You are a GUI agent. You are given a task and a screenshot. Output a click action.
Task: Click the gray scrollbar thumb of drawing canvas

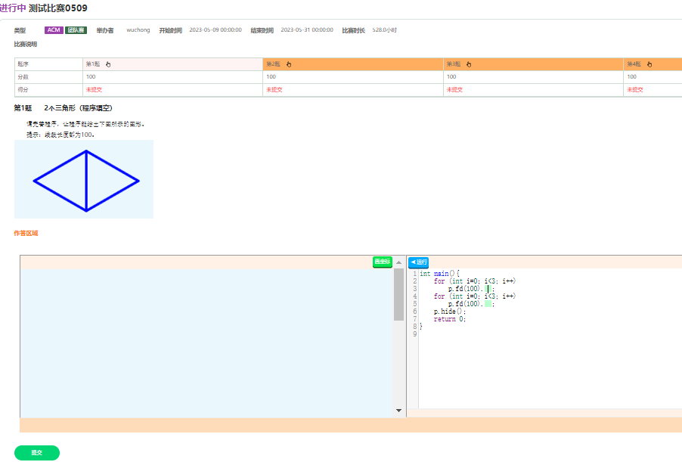coord(398,294)
